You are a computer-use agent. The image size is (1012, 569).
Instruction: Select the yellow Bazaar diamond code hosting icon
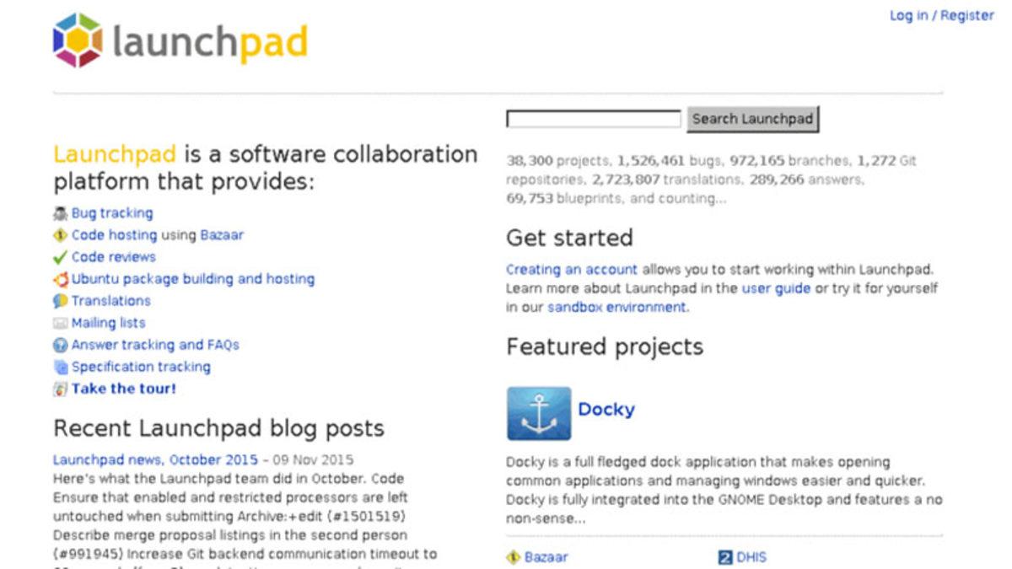(59, 234)
